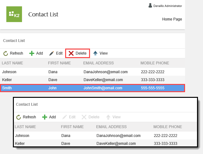This screenshot has width=203, height=154.
Task: Sort by FIRST NAME column in lower panel
Action: [72, 127]
